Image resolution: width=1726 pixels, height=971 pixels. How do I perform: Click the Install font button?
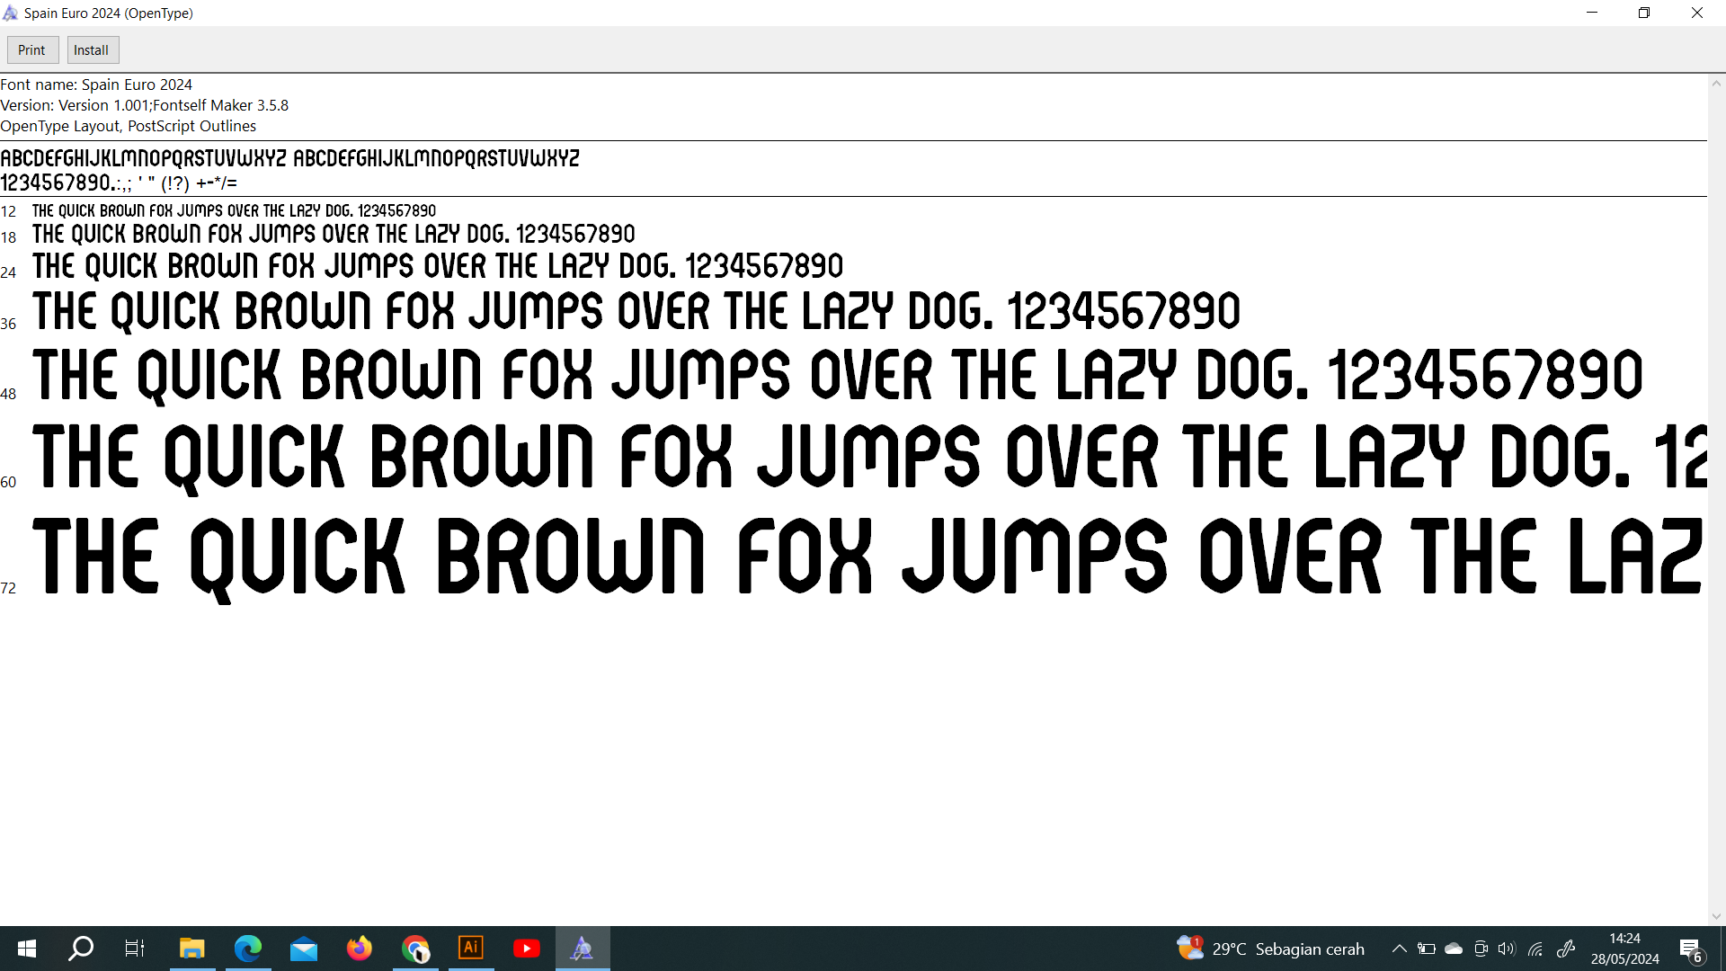tap(92, 50)
